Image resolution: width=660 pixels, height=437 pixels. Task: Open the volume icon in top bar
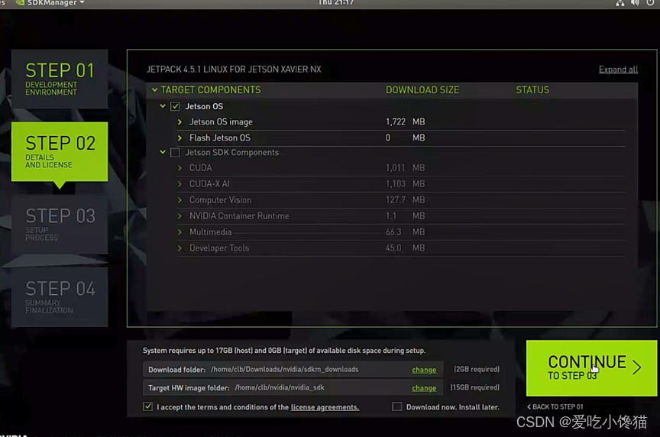[x=635, y=3]
